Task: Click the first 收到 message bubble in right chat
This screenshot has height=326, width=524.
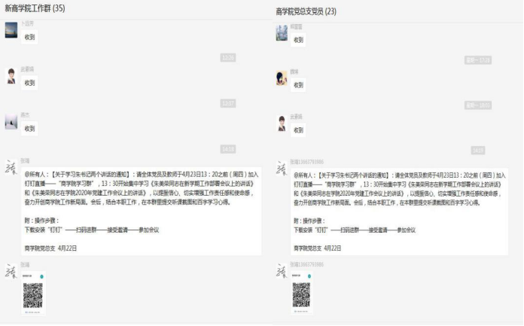Action: point(299,40)
